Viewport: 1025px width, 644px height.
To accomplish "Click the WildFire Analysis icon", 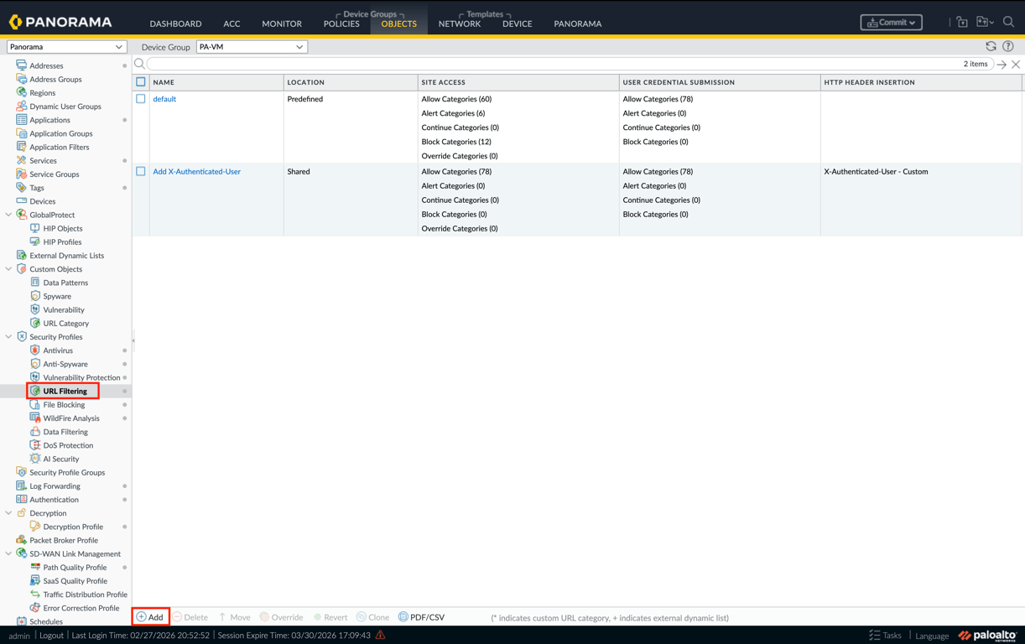I will (34, 418).
